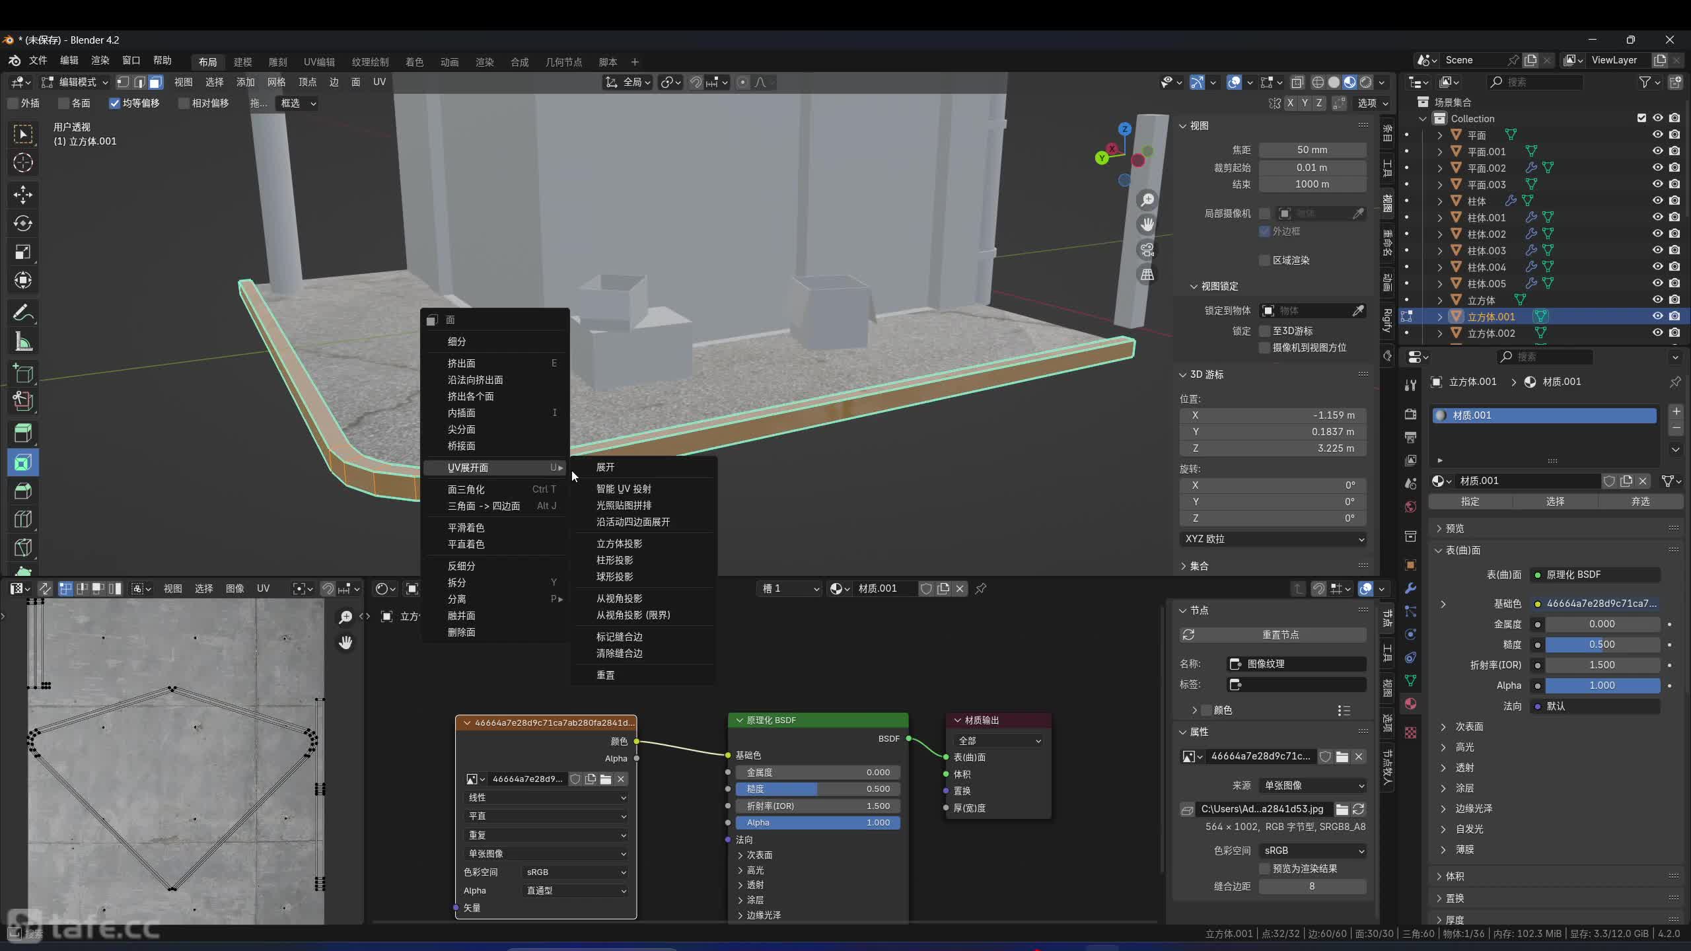The image size is (1691, 951).
Task: Expand the 次表面 section in material panel
Action: (1469, 726)
